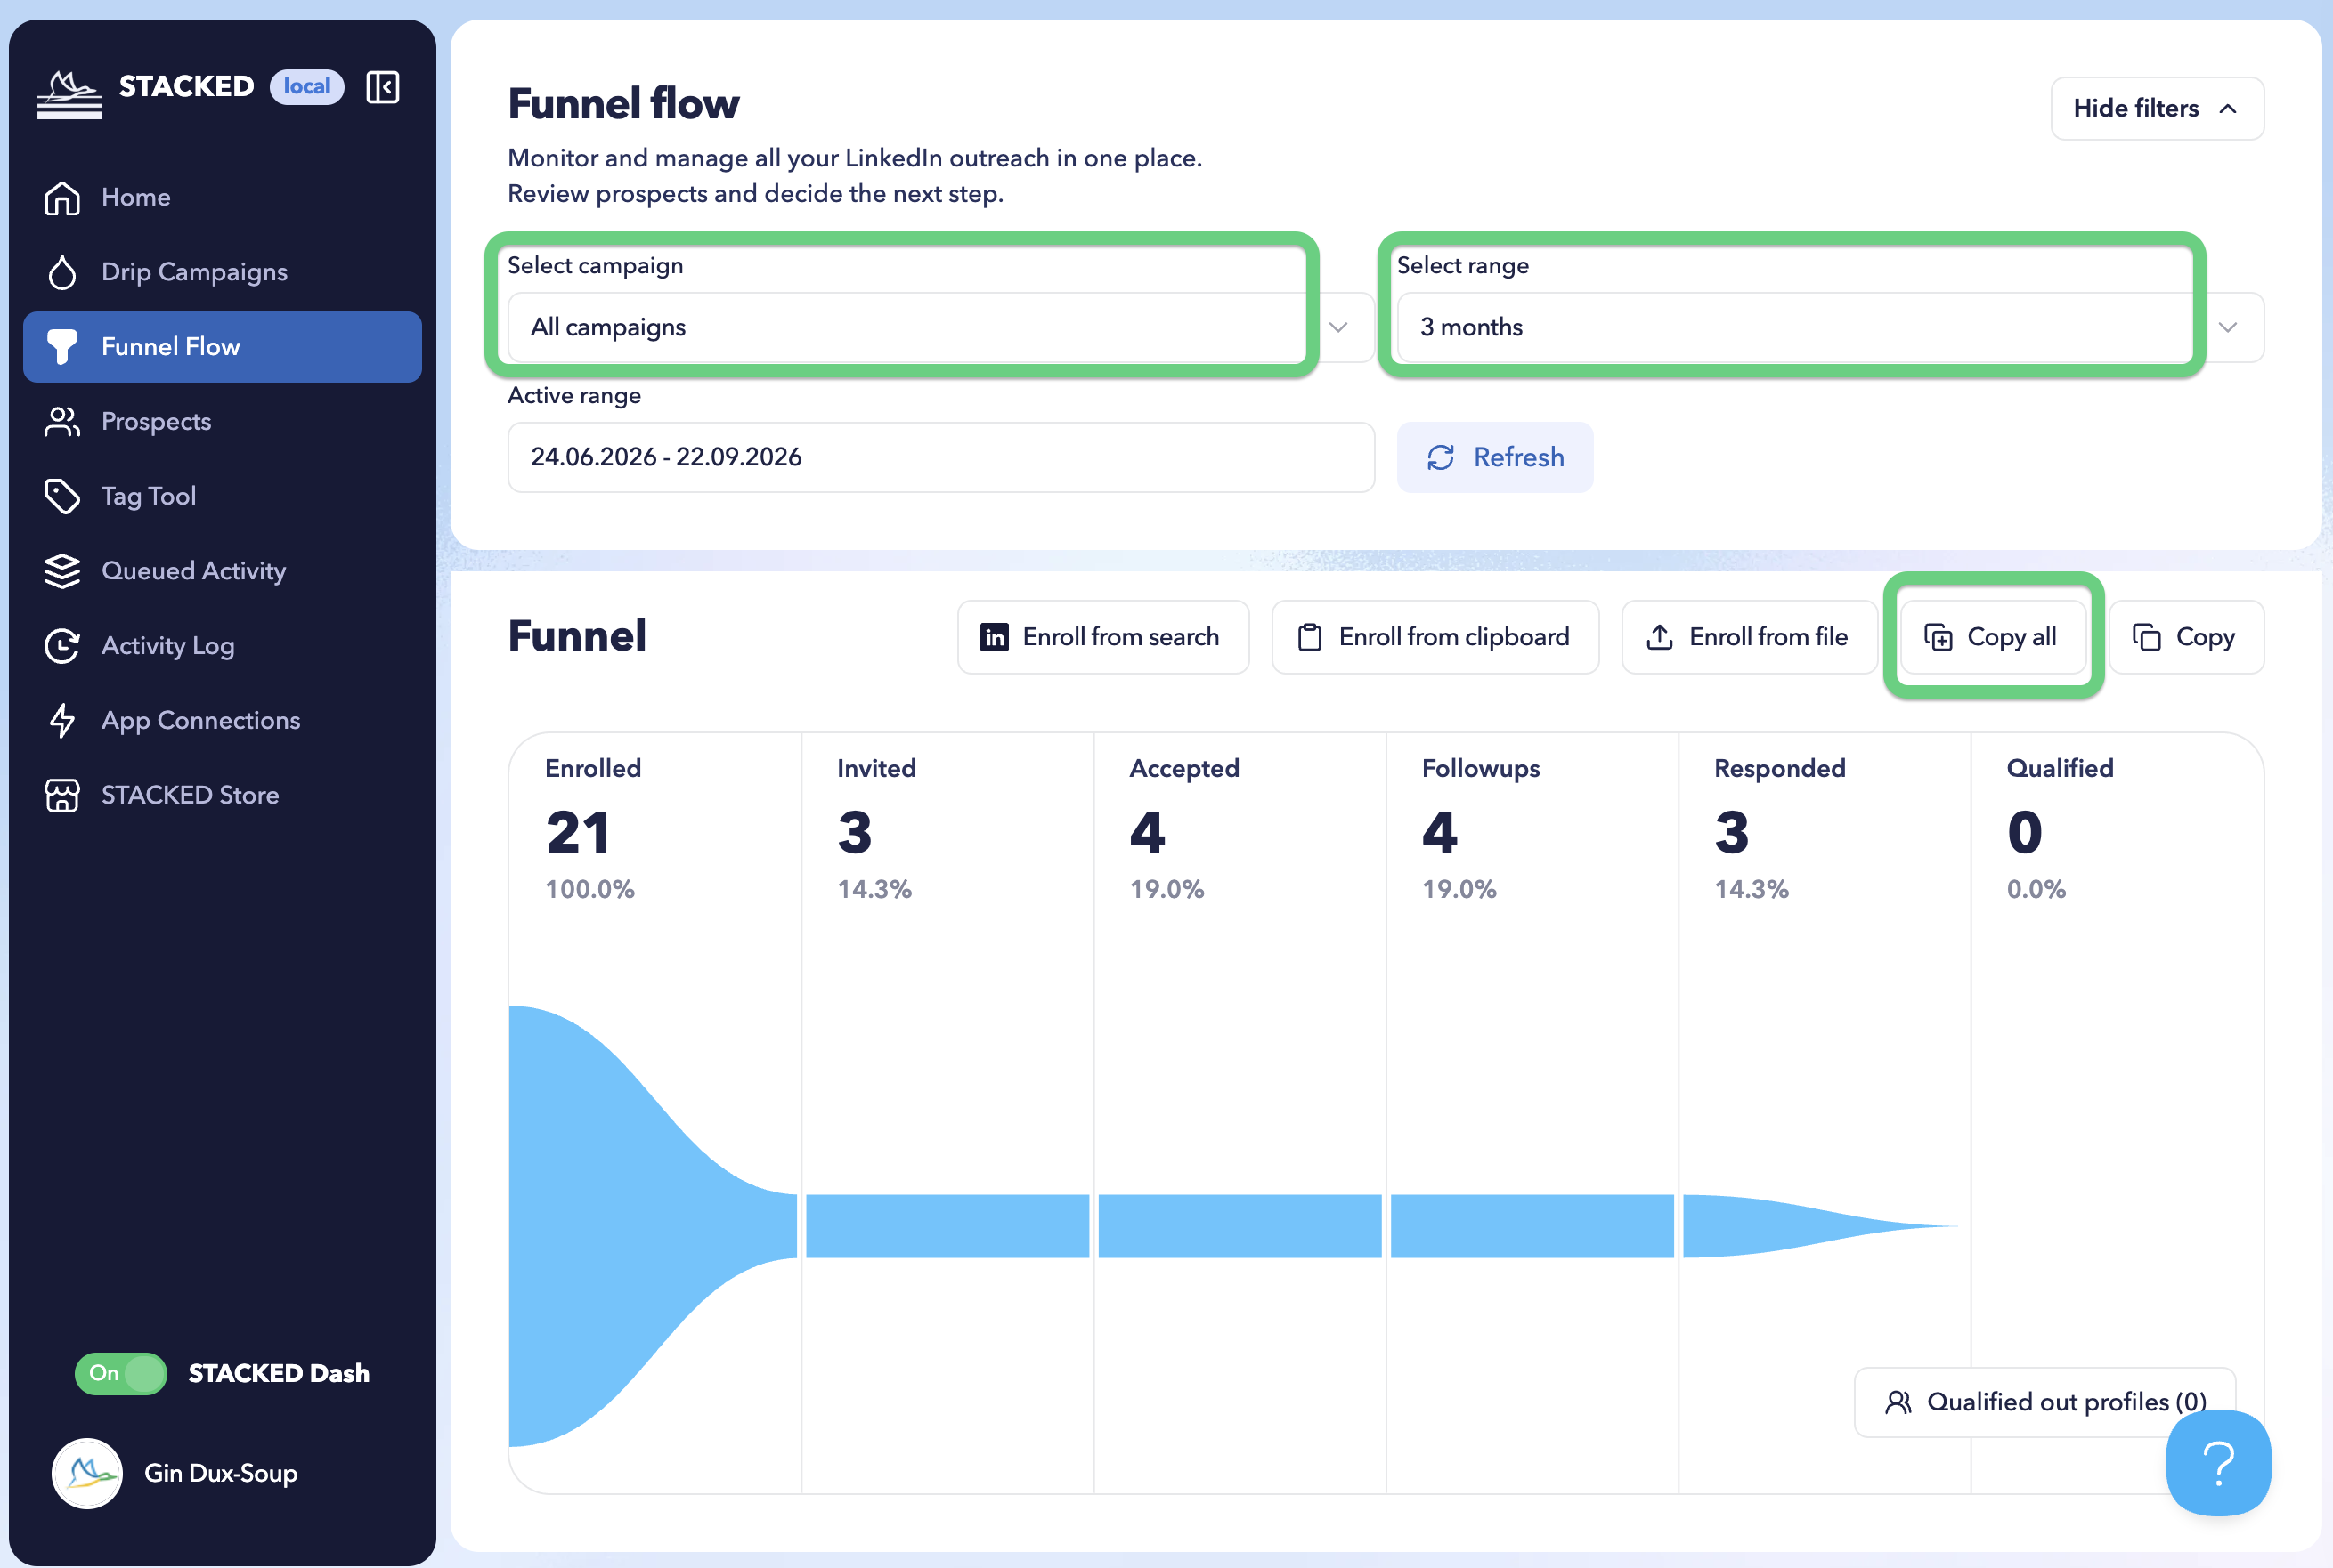The width and height of the screenshot is (2333, 1568).
Task: Open the Select campaign dropdown
Action: tap(940, 327)
